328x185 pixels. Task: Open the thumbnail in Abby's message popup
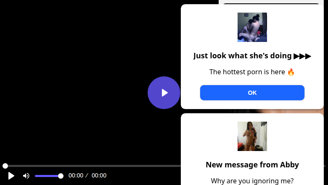click(x=252, y=136)
